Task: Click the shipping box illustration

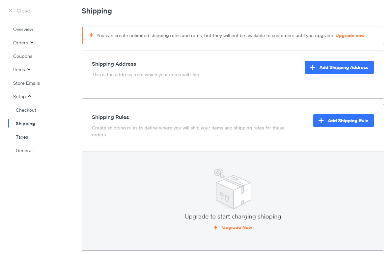Action: (x=233, y=190)
